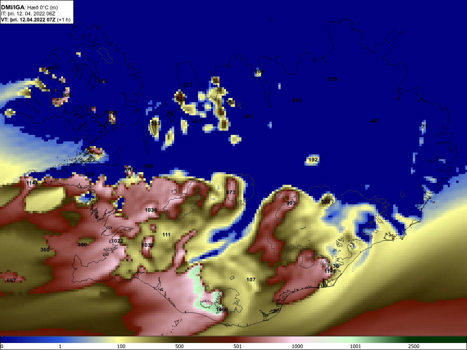Click the map value "360"
Viewport: 467px width, 350px height.
45,250
